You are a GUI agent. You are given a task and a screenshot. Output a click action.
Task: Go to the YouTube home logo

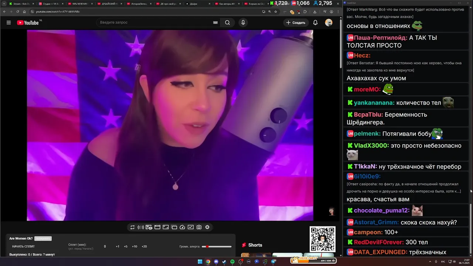28,23
